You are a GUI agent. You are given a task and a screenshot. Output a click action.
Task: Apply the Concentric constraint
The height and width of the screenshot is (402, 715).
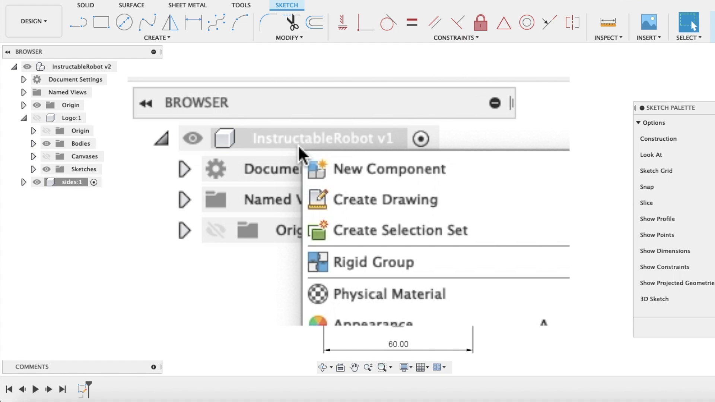pyautogui.click(x=527, y=22)
